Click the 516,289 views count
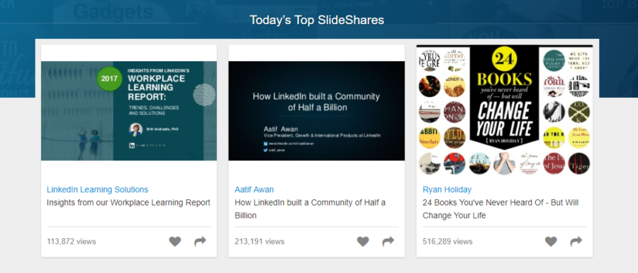638x273 pixels. [447, 242]
